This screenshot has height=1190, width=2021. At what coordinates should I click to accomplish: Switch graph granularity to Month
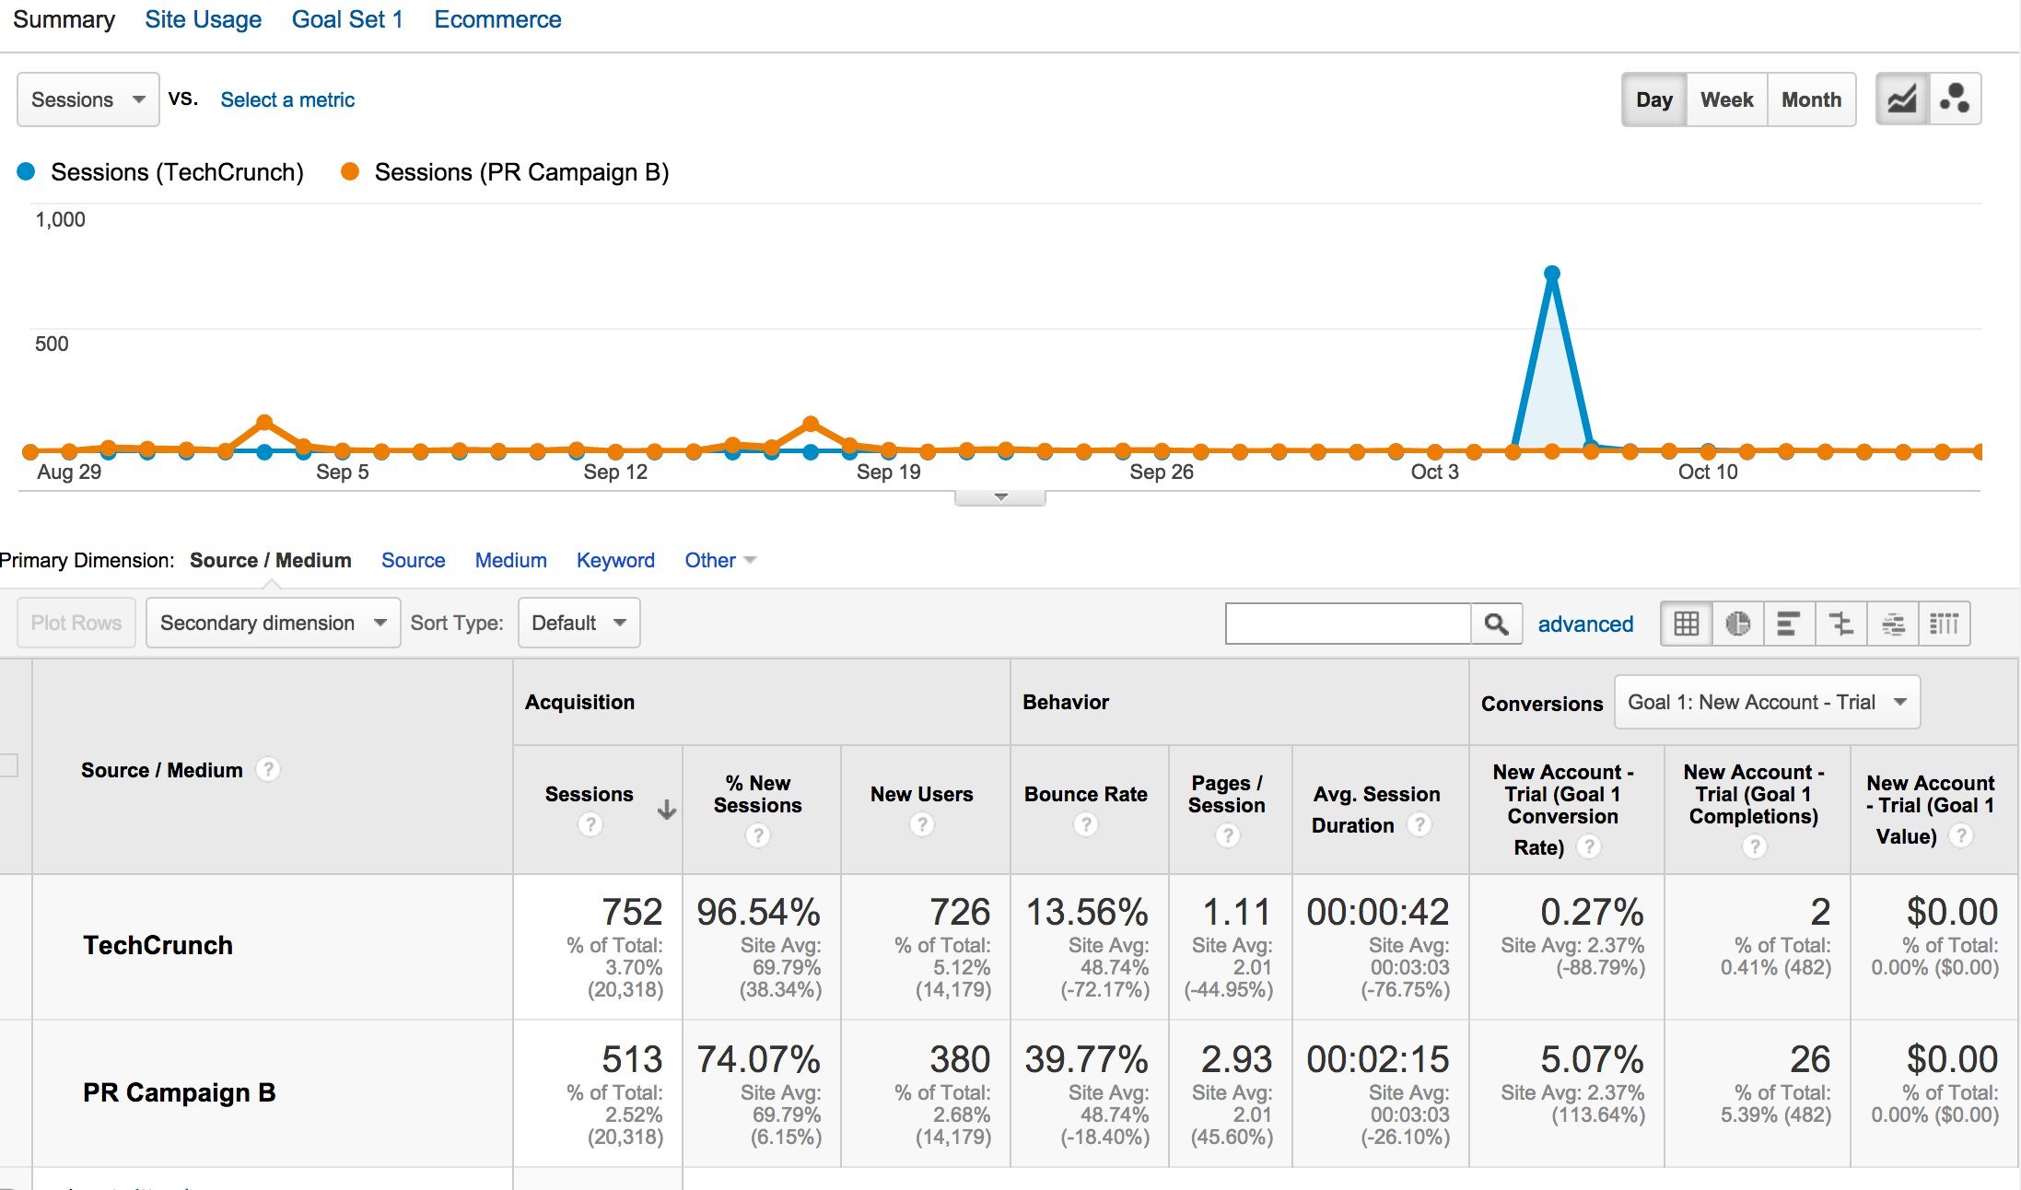coord(1810,99)
